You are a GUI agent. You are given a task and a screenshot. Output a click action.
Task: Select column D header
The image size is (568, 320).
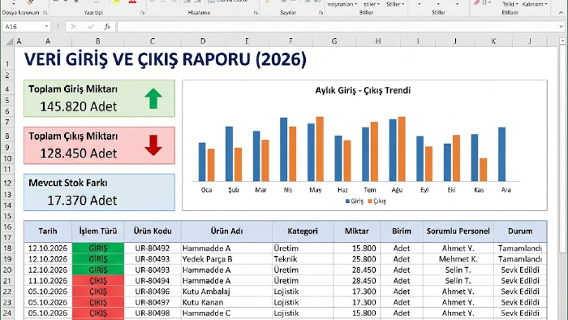(x=203, y=41)
